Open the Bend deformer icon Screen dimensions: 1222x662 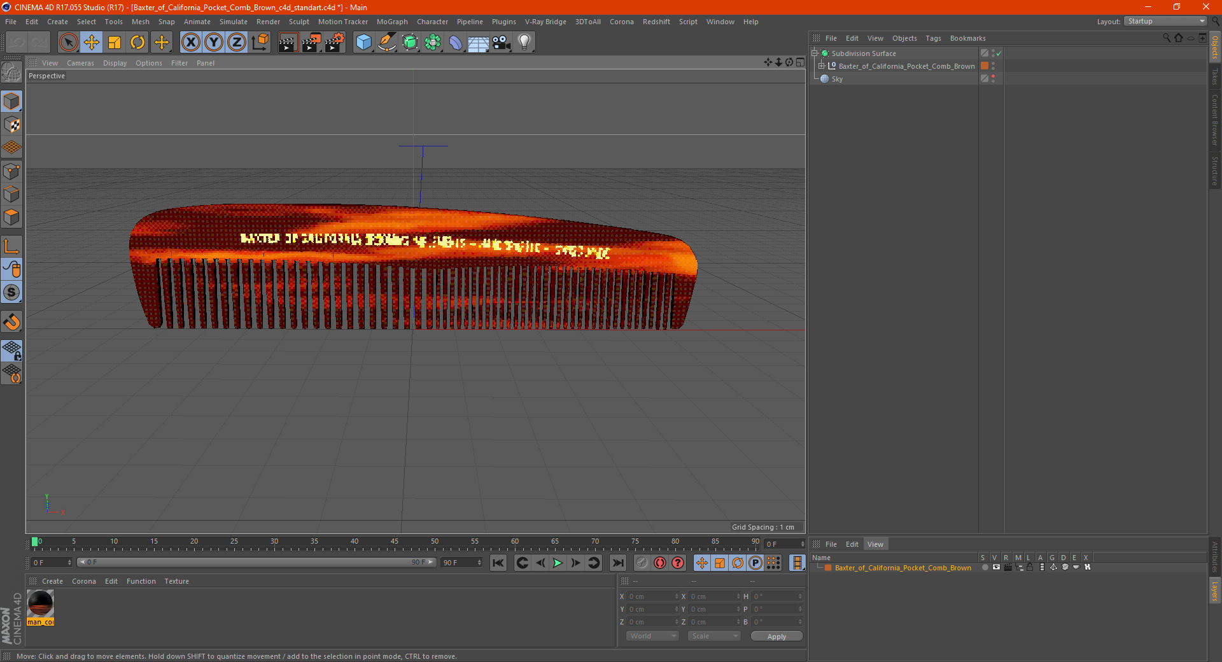click(456, 43)
